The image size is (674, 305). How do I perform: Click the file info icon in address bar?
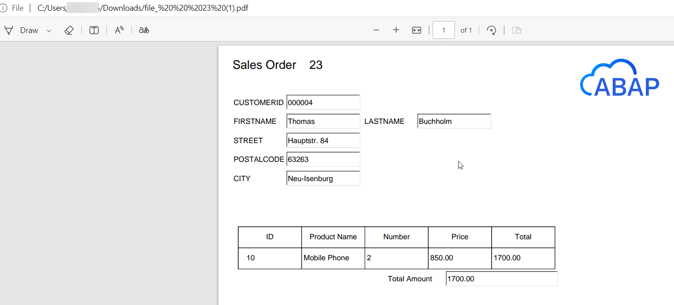4,8
